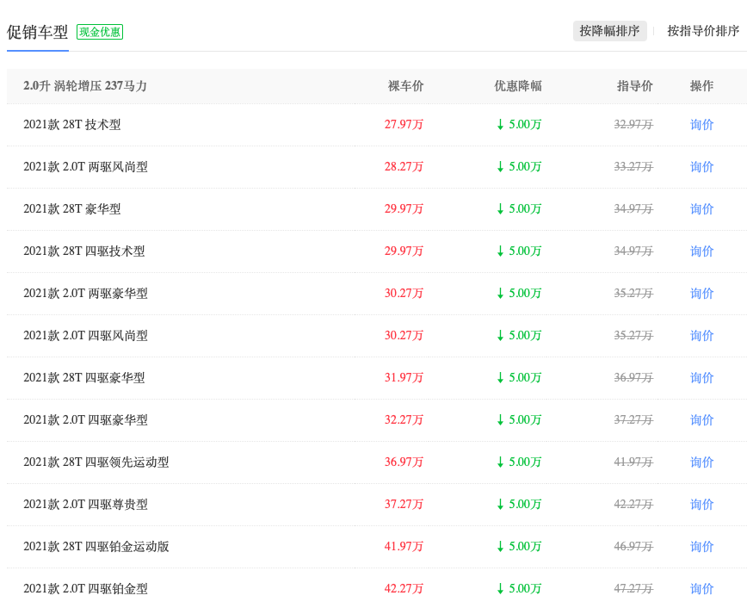Open 询价 for 28T 四驱领先运动型

(701, 462)
